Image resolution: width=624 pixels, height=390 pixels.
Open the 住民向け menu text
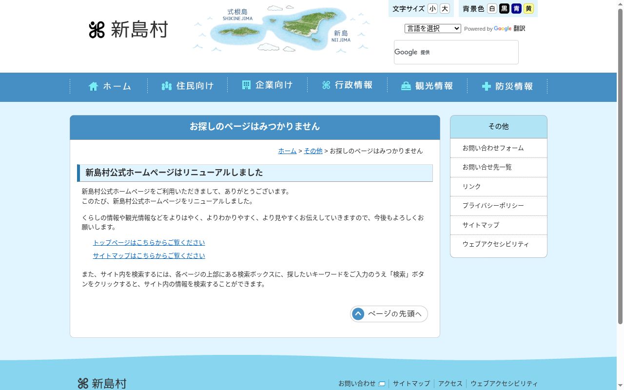pyautogui.click(x=195, y=86)
